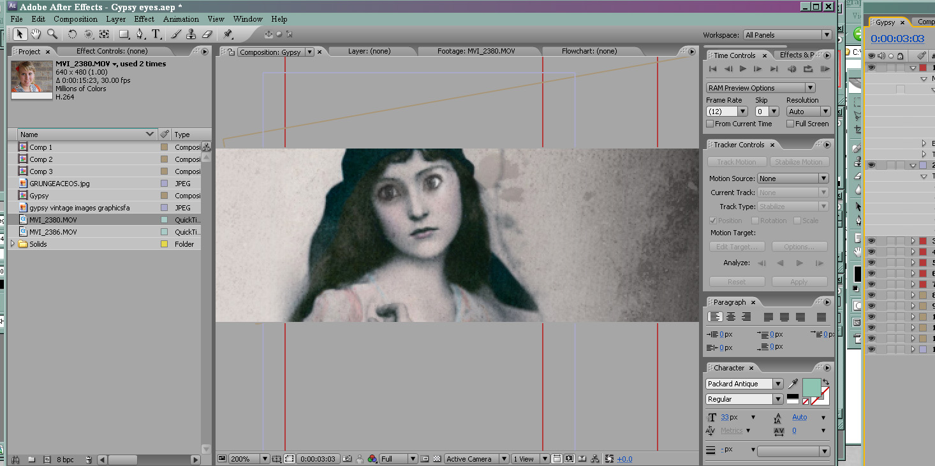Click the tracker Options button
The height and width of the screenshot is (466, 935).
(x=800, y=247)
